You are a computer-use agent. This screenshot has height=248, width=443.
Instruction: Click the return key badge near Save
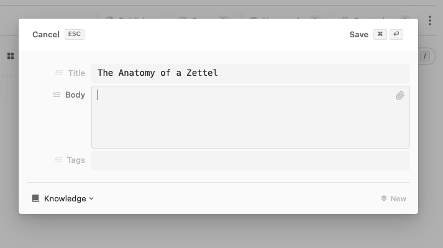click(396, 34)
